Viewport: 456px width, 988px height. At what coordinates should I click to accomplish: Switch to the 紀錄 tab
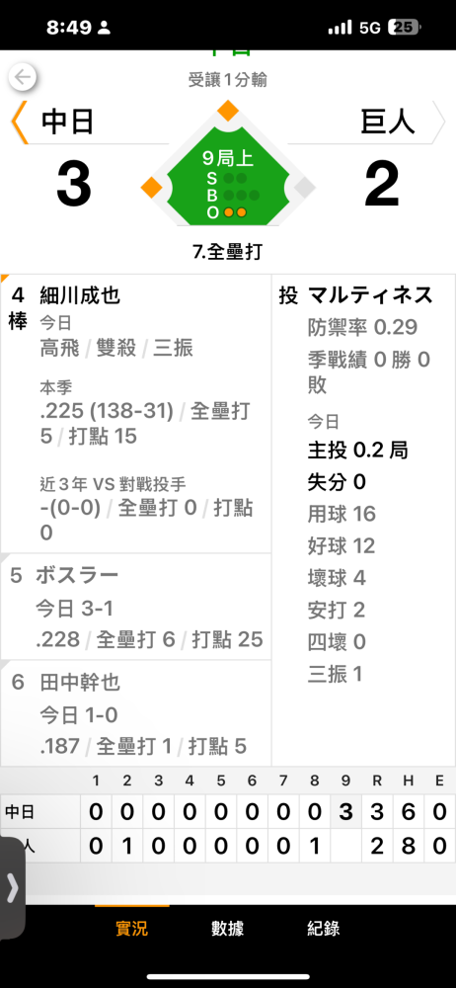[x=324, y=928]
